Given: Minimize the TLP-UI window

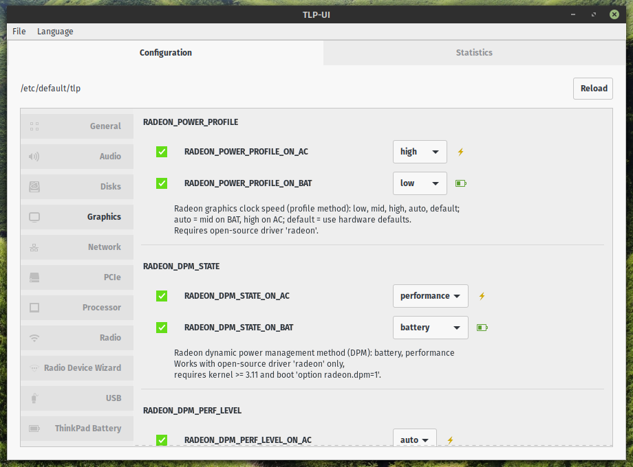Looking at the screenshot, I should [573, 14].
